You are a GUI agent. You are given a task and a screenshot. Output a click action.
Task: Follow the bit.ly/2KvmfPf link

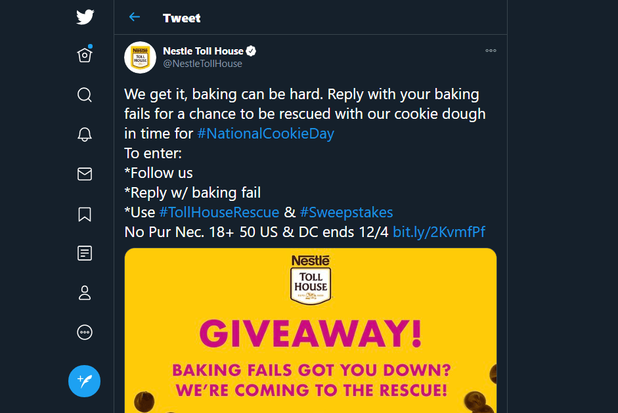point(439,232)
